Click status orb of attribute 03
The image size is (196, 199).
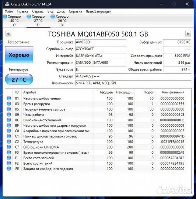click(9, 104)
